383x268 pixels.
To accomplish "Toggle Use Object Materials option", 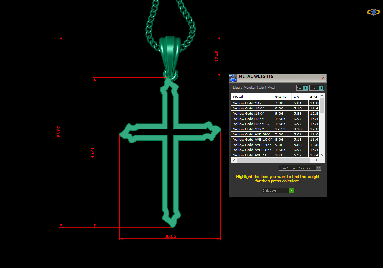I will (300, 168).
